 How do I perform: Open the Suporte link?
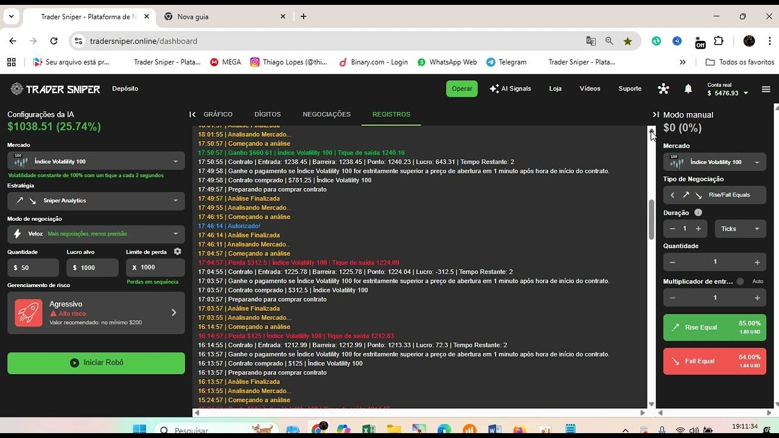(x=630, y=89)
